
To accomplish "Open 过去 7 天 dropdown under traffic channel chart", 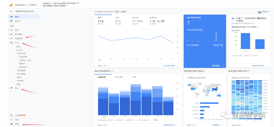I will point(103,125).
